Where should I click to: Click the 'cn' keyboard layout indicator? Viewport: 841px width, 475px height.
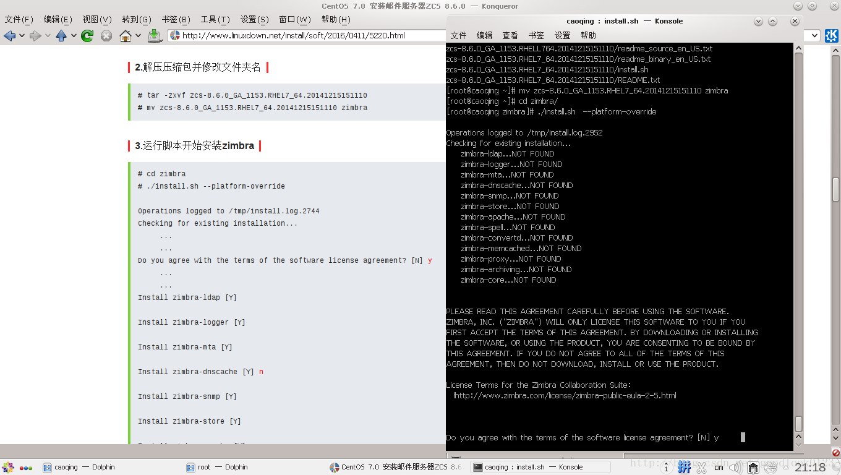(x=719, y=468)
